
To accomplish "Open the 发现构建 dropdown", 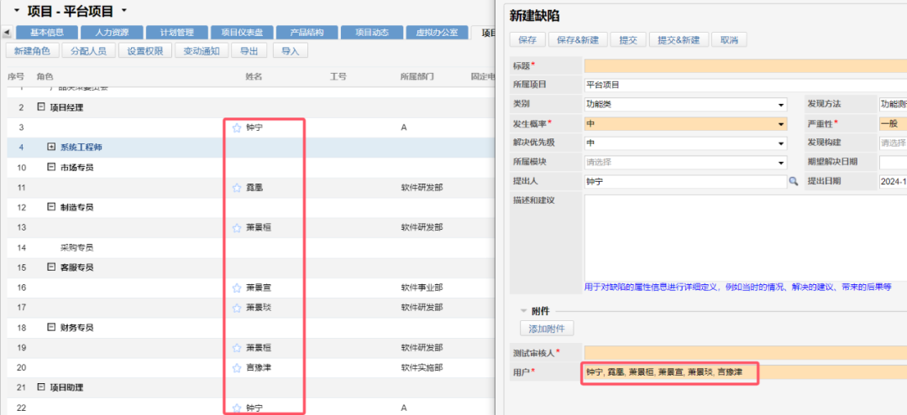I will pyautogui.click(x=893, y=143).
